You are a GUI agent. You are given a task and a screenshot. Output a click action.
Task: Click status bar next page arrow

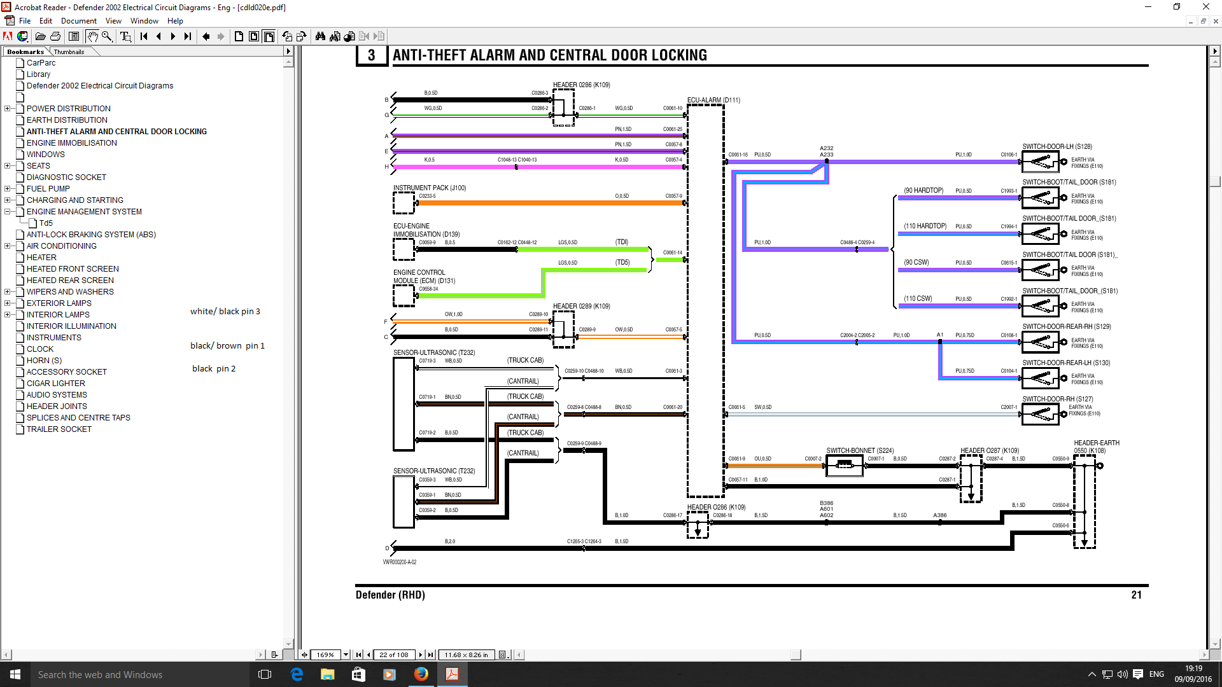click(421, 655)
